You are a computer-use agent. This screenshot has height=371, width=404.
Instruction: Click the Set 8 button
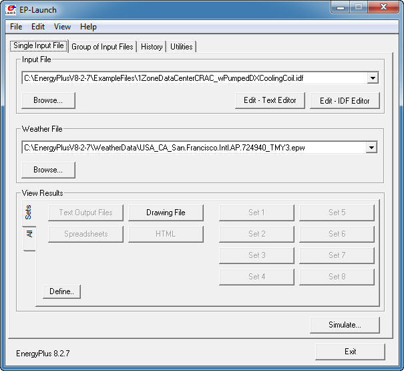[337, 277]
